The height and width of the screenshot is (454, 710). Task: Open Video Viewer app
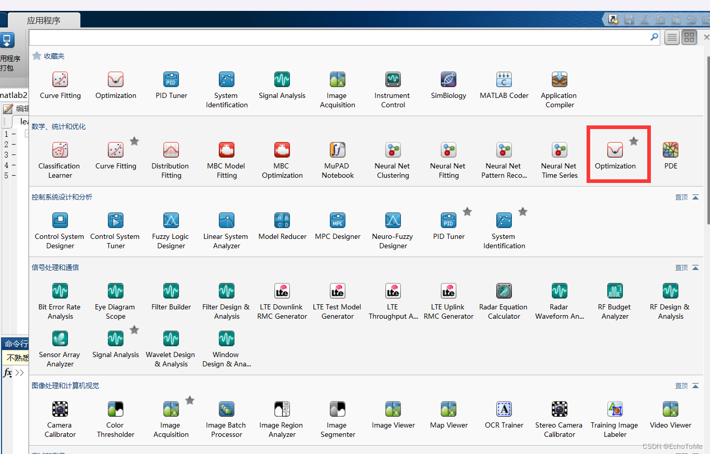click(x=671, y=415)
